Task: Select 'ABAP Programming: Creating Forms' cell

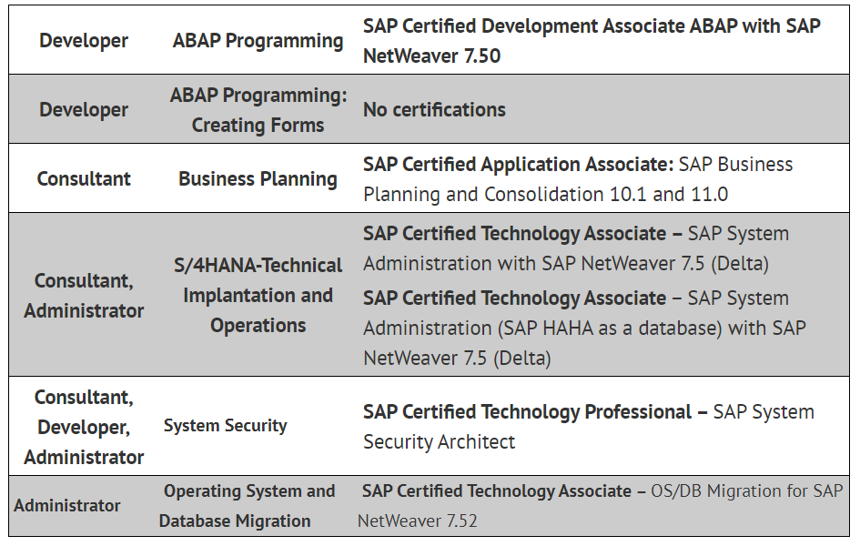Action: (x=258, y=109)
